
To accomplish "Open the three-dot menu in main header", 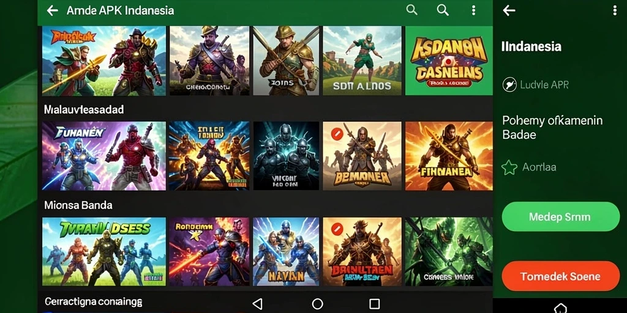I will pyautogui.click(x=473, y=10).
